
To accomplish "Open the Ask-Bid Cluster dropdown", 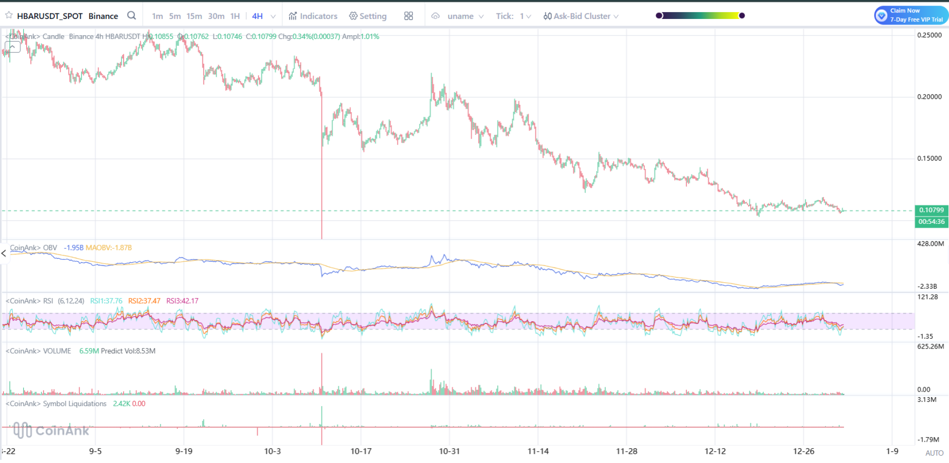I will (x=616, y=16).
